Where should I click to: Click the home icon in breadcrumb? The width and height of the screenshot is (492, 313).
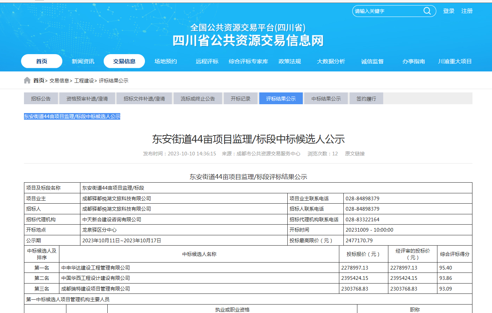tap(27, 80)
